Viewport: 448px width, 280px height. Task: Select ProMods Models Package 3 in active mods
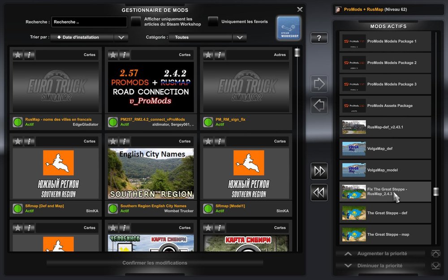tap(385, 84)
